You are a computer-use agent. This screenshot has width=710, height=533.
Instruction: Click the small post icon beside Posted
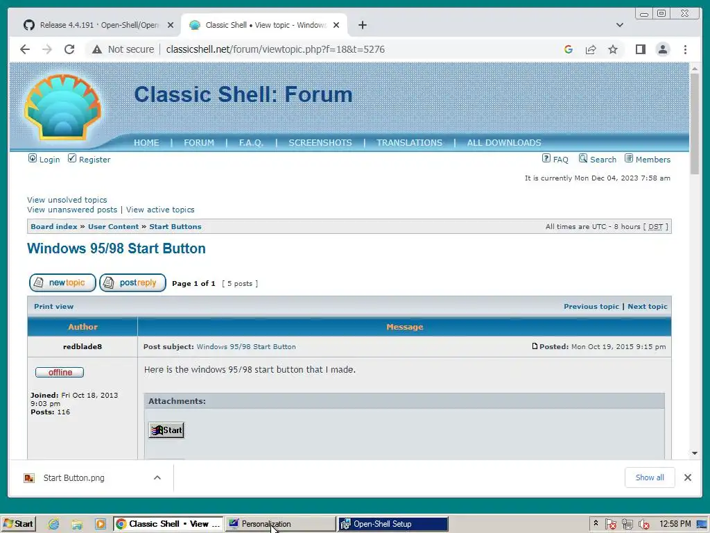(x=535, y=346)
